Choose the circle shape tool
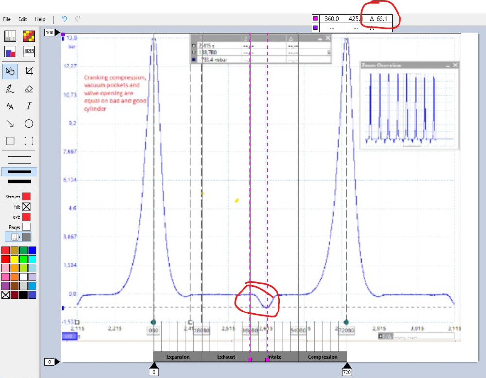Screen dimensions: 486x378 click(29, 124)
